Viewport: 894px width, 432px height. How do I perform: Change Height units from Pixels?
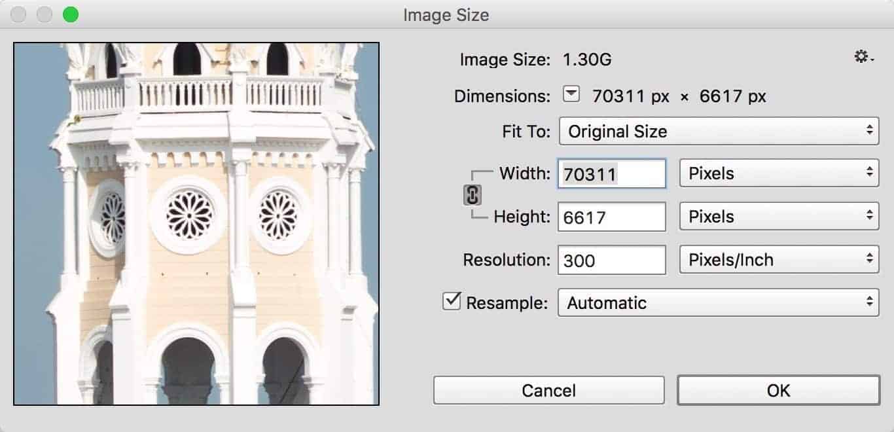(779, 217)
